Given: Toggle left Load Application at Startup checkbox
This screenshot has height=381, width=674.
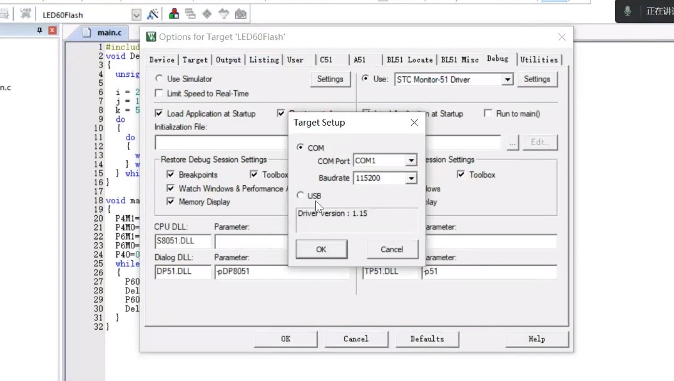Looking at the screenshot, I should click(159, 113).
